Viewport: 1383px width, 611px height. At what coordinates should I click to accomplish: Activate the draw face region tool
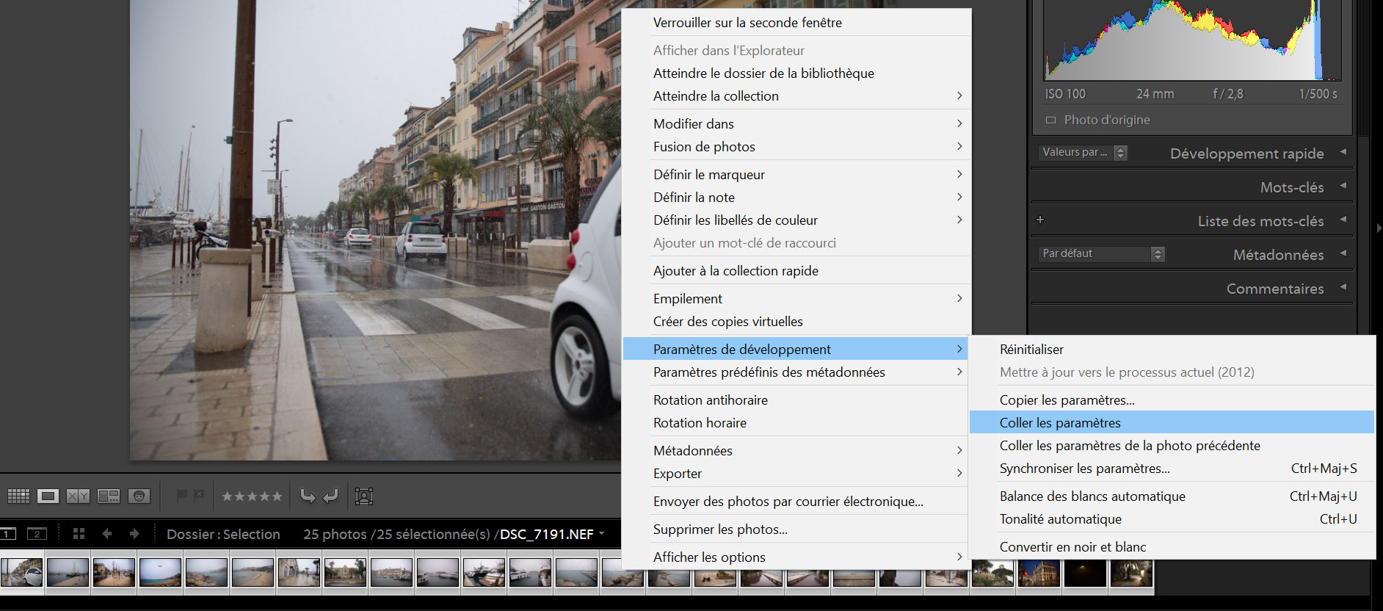pyautogui.click(x=364, y=496)
